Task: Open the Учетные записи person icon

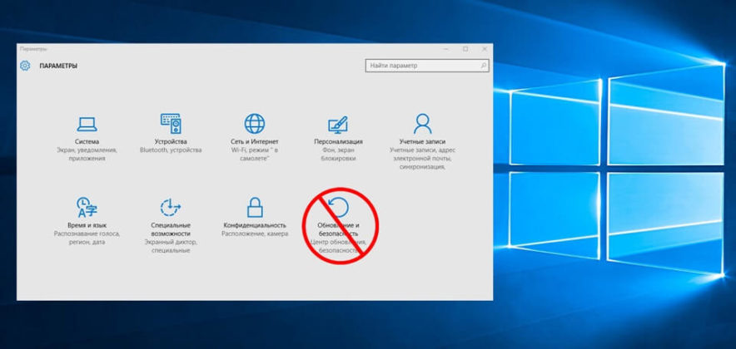Action: pyautogui.click(x=422, y=123)
